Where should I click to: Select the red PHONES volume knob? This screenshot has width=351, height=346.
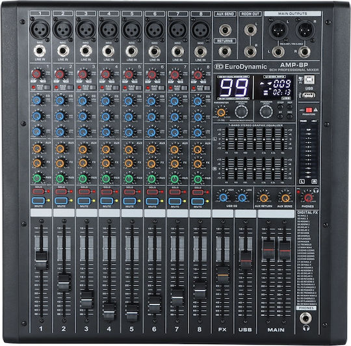click(308, 198)
